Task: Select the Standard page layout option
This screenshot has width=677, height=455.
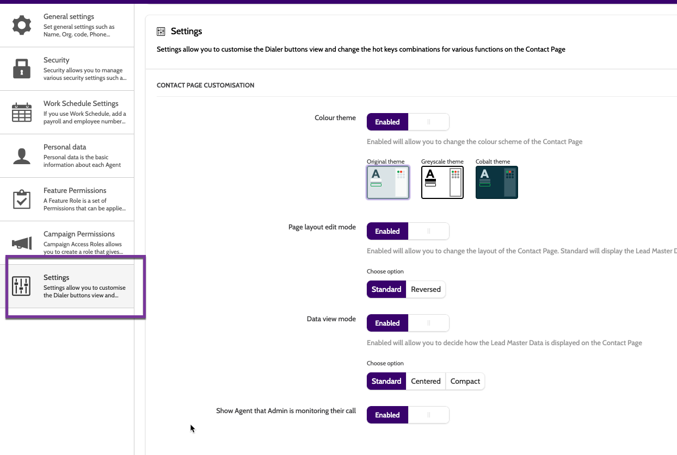Action: point(386,289)
